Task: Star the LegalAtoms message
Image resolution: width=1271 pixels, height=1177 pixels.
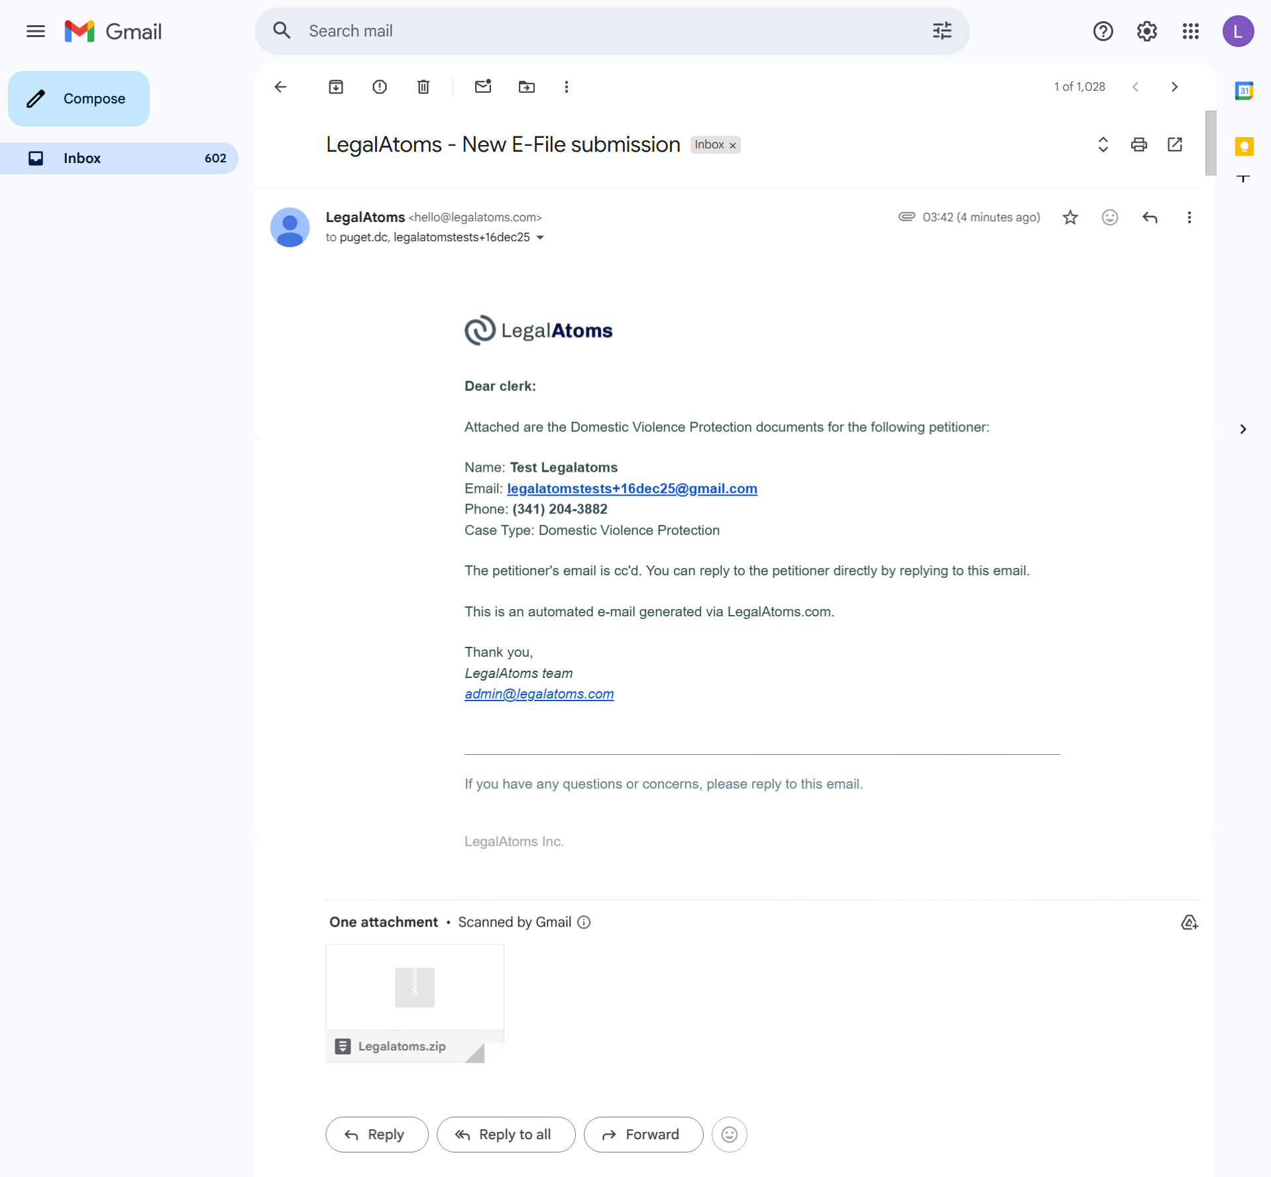Action: [x=1070, y=217]
